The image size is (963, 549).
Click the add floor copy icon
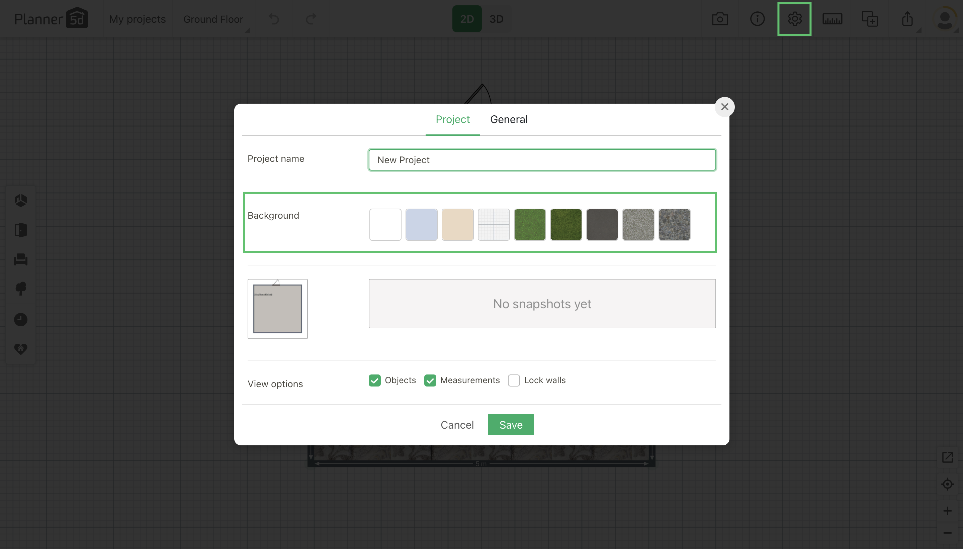point(869,19)
